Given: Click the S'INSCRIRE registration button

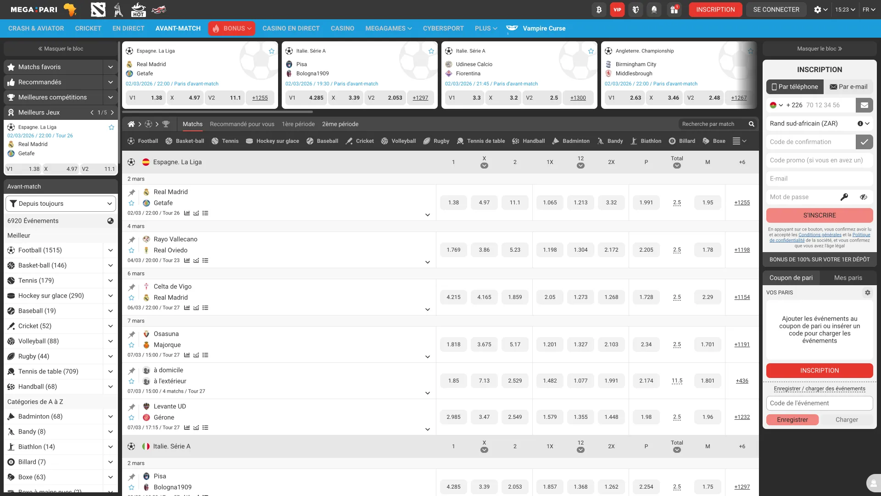Looking at the screenshot, I should coord(820,215).
